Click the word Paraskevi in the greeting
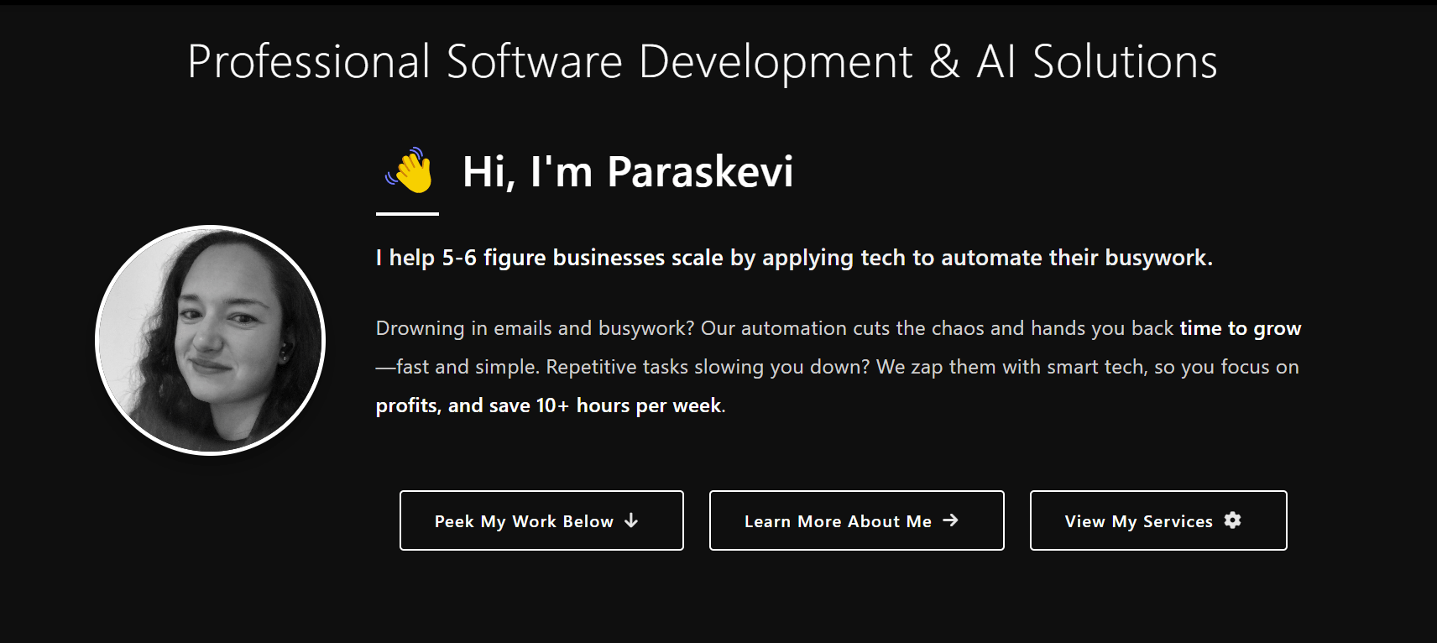This screenshot has width=1437, height=643. pyautogui.click(x=700, y=172)
